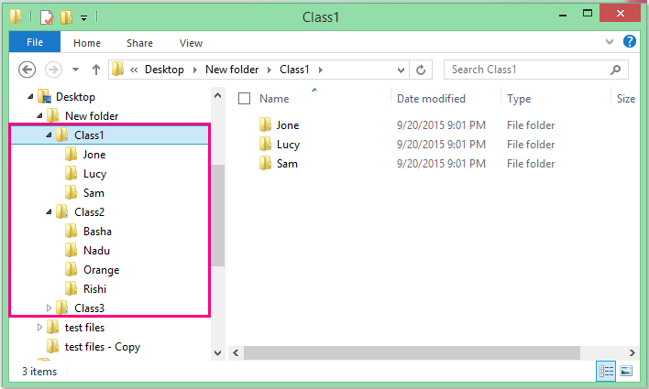
Task: Click the horizontal scrollbar's right arrow
Action: pyautogui.click(x=632, y=352)
